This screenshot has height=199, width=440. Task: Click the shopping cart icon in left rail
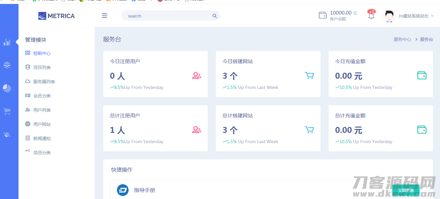(x=7, y=111)
